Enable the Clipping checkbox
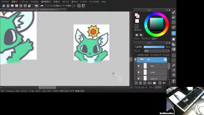The image size is (204, 115). click(151, 55)
